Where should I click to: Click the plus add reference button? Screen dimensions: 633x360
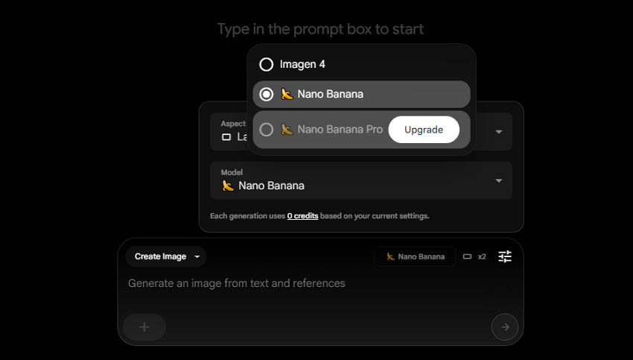click(144, 327)
